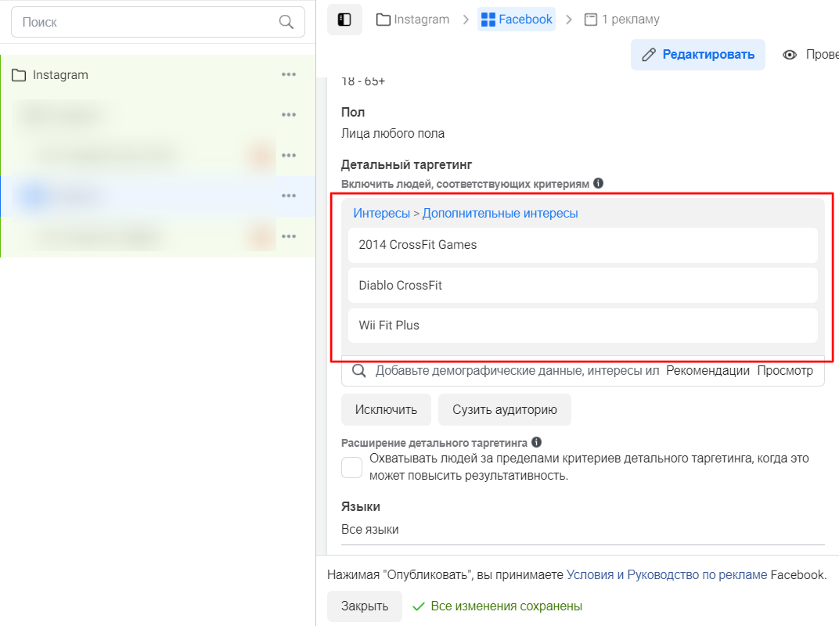Screen dimensions: 839x626
Task: Open Просмотр browse list in targeting field
Action: (785, 371)
